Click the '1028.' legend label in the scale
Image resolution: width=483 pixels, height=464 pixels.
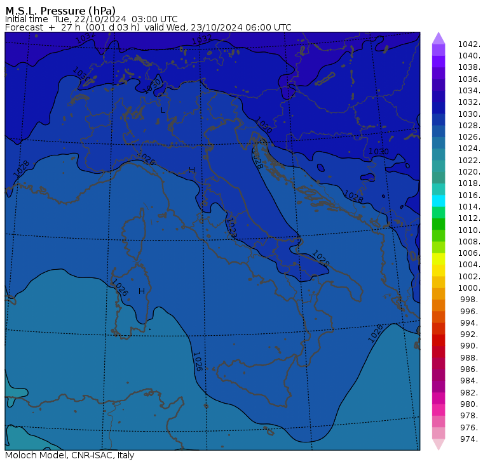[469, 125]
